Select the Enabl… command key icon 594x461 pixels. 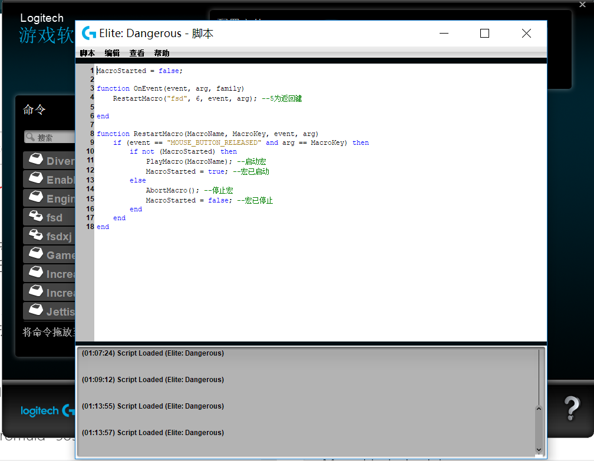37,178
